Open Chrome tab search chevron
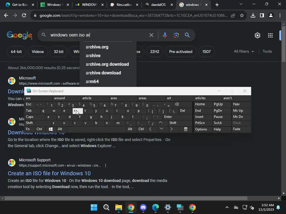The width and height of the screenshot is (286, 214). coord(241,4)
